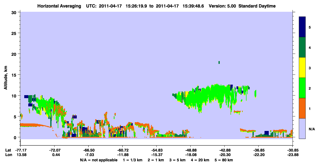Viewport: 325px width, 167px height.
Task: Click the 'Standard Daytime' text
Action: point(257,6)
